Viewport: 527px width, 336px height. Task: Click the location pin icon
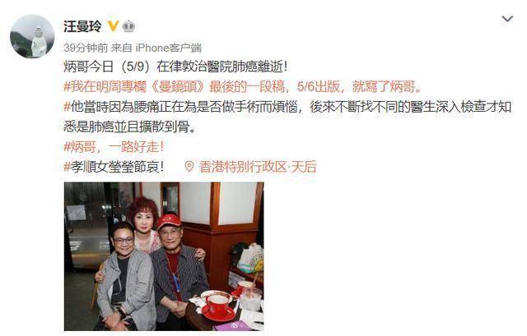pyautogui.click(x=189, y=167)
